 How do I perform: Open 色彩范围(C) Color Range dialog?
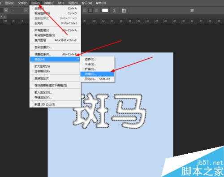[55, 47]
